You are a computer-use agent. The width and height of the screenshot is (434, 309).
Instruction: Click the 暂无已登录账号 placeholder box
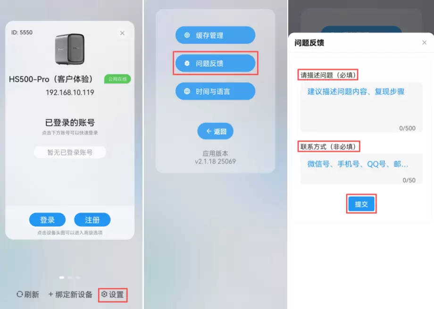(x=70, y=152)
